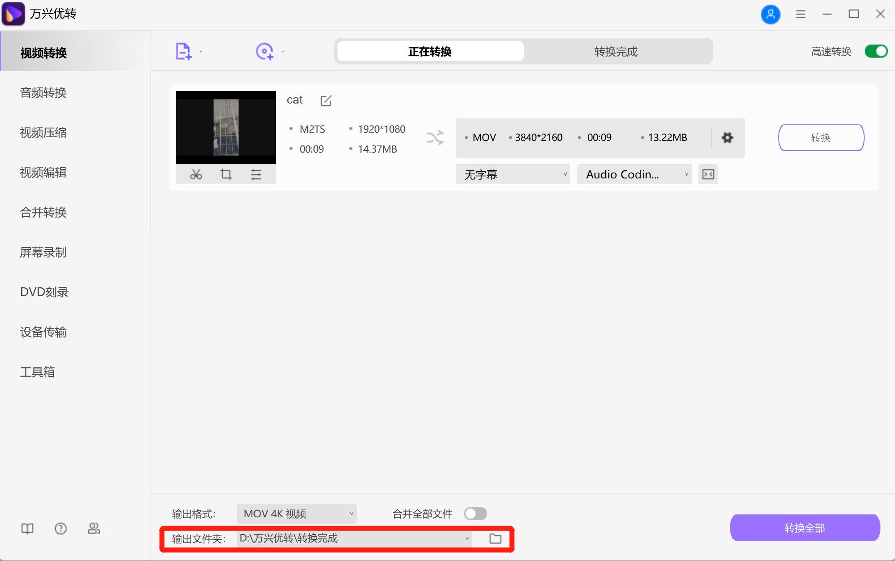Open output settings via the gear icon

pyautogui.click(x=727, y=137)
